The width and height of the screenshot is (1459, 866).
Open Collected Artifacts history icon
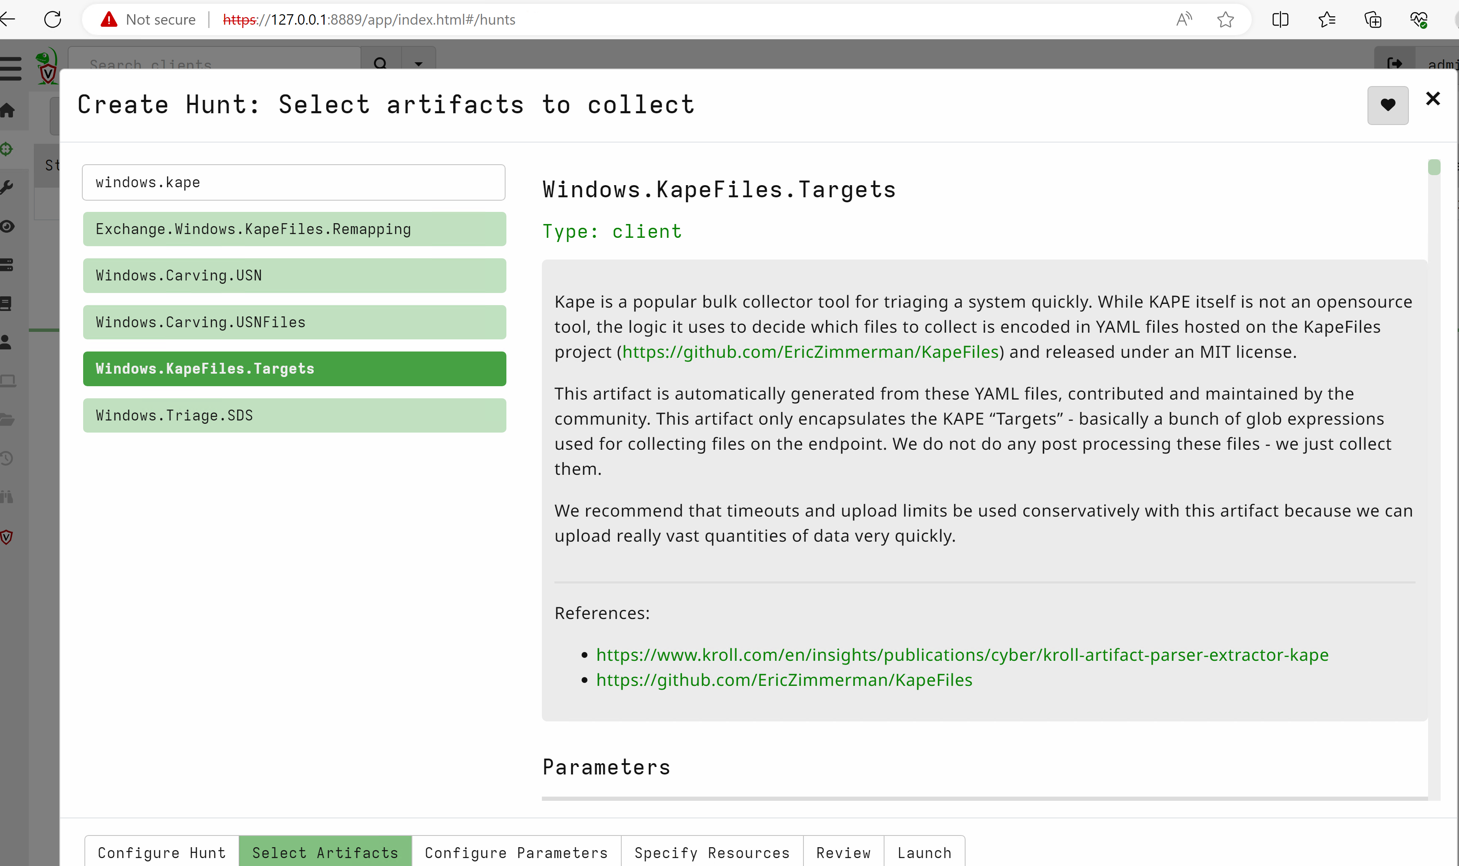(6, 458)
